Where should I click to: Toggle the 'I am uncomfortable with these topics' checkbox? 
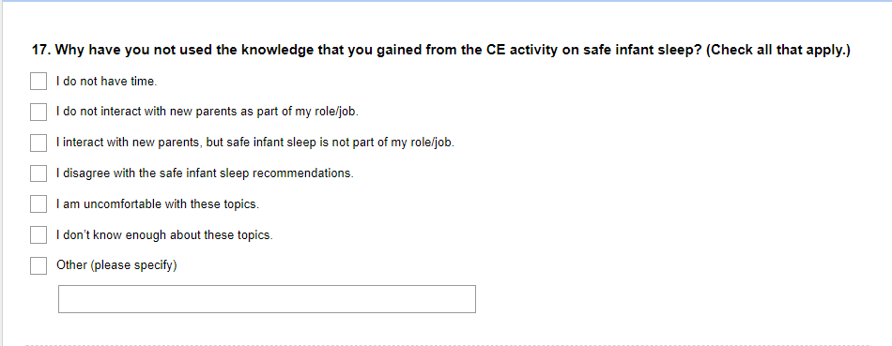pyautogui.click(x=38, y=204)
